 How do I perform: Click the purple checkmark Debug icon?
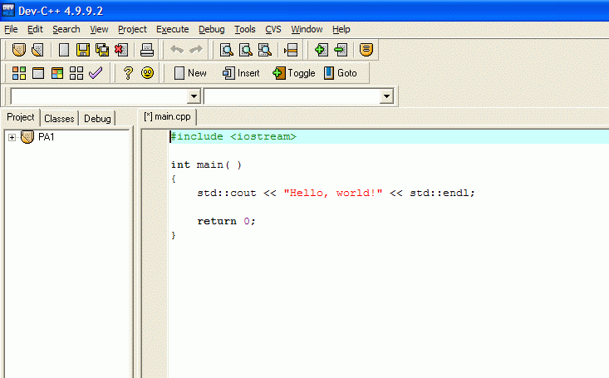(x=96, y=72)
